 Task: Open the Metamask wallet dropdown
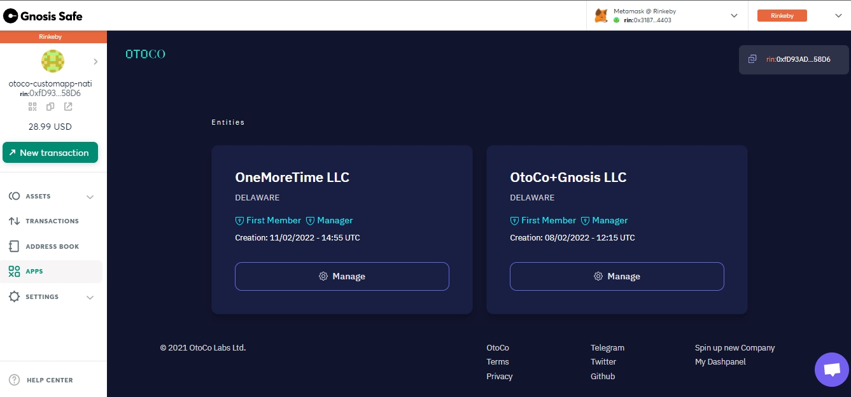(x=734, y=16)
